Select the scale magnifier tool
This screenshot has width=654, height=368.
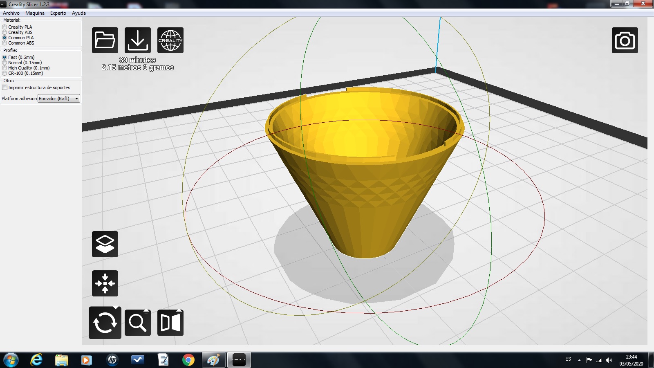[x=138, y=323]
